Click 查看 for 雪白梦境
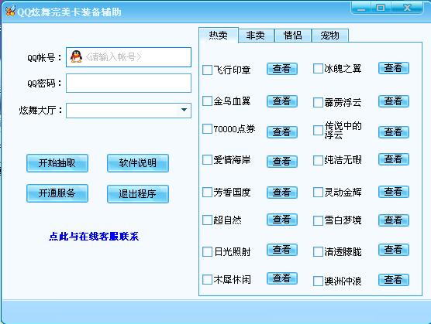Screen dimensions: 431x324 pos(394,220)
